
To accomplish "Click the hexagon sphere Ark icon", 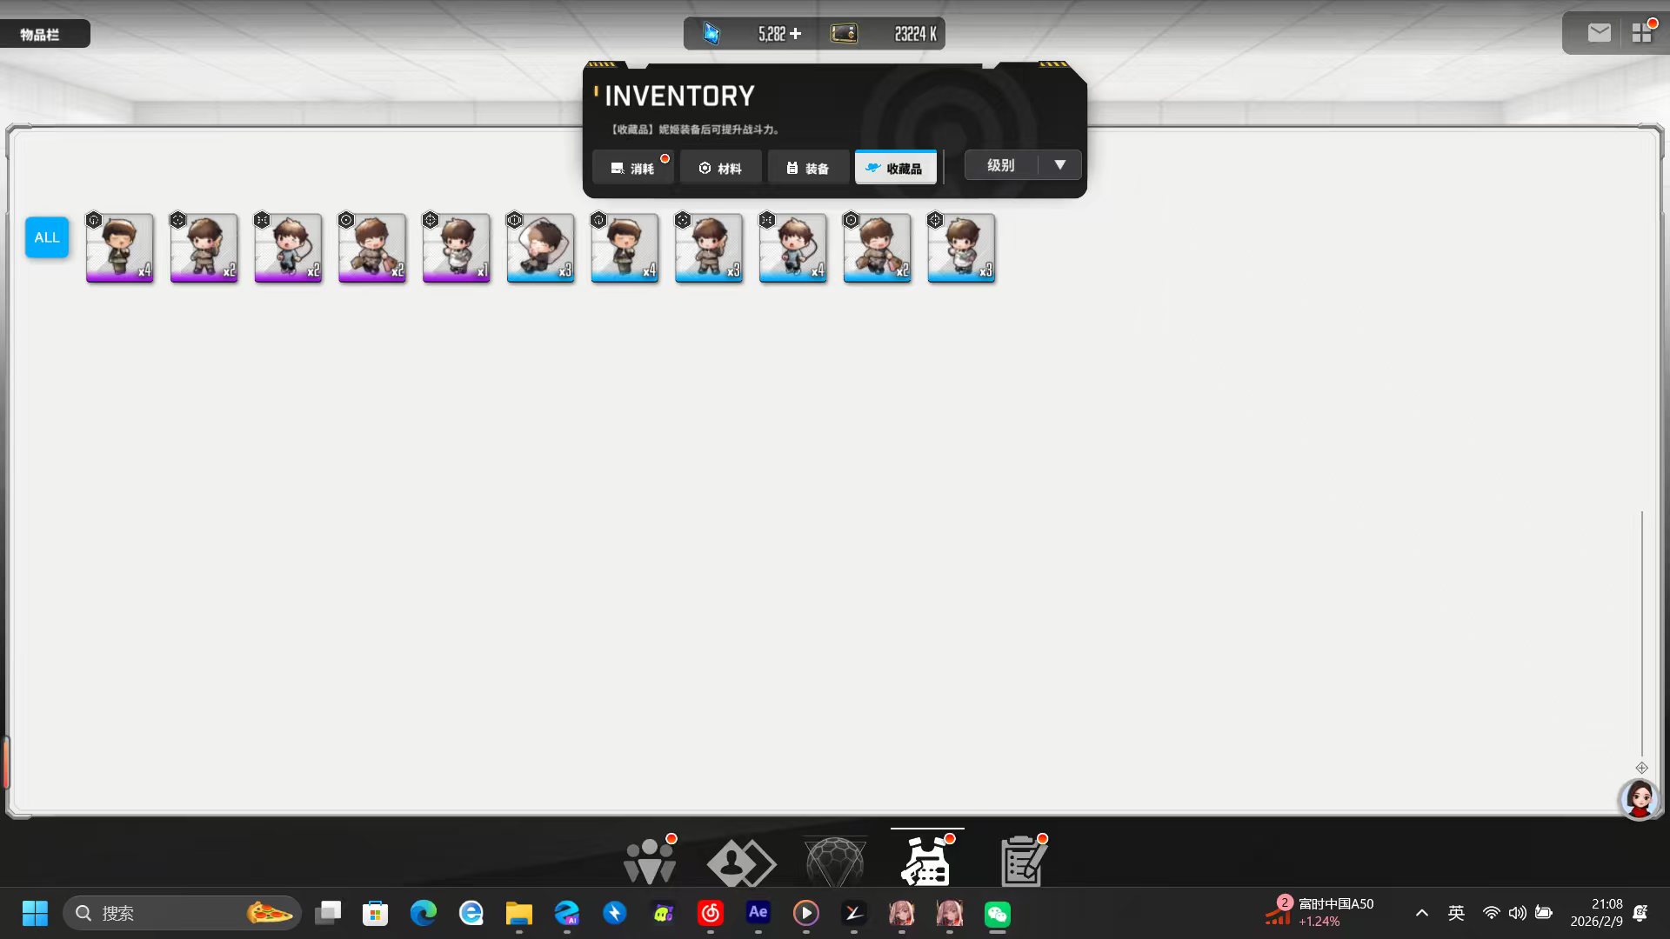I will point(834,862).
